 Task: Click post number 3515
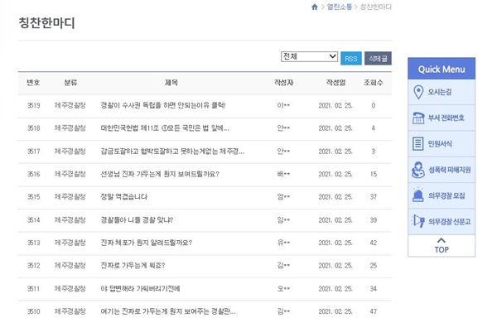(x=34, y=197)
